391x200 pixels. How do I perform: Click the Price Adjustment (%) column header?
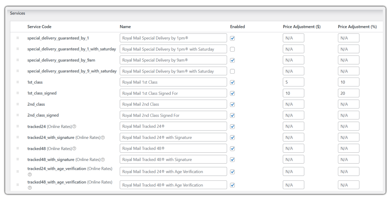357,27
